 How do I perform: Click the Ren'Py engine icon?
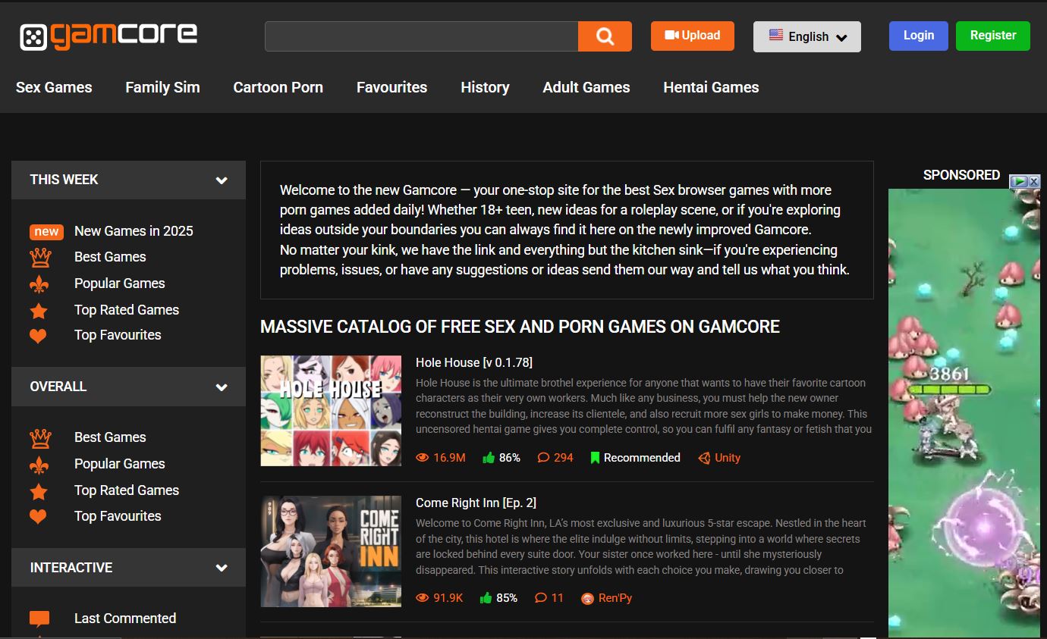pos(587,598)
